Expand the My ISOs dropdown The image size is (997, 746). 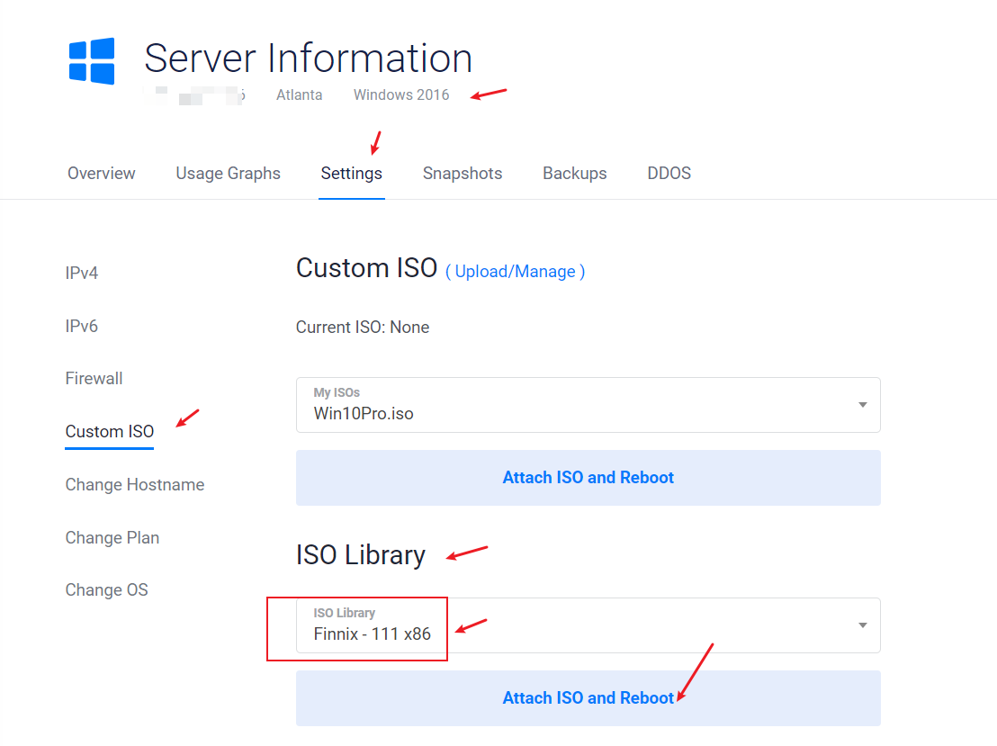coord(576,405)
